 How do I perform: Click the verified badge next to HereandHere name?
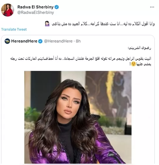(40, 41)
